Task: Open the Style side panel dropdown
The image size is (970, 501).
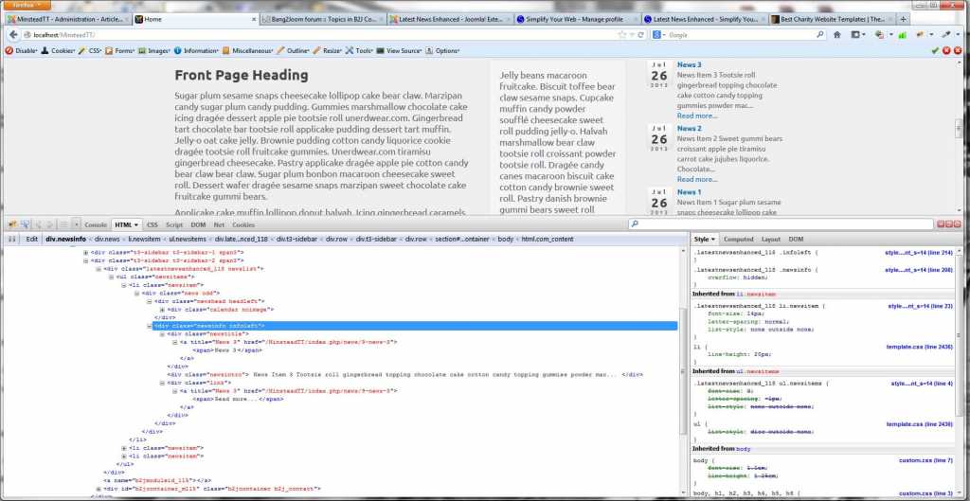Action: click(705, 240)
